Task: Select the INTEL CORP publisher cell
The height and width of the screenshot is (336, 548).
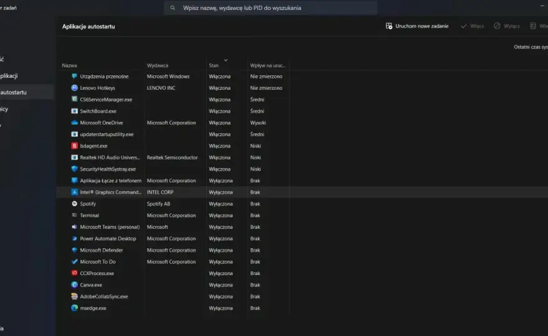Action: (160, 192)
